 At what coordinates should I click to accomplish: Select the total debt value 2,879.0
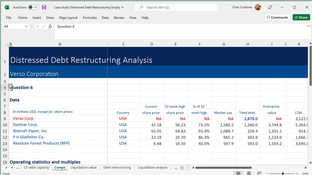point(248,118)
